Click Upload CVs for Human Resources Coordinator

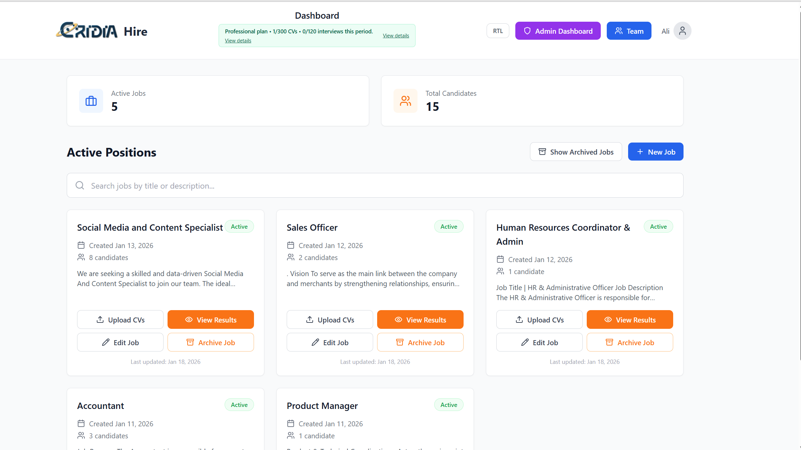tap(539, 319)
